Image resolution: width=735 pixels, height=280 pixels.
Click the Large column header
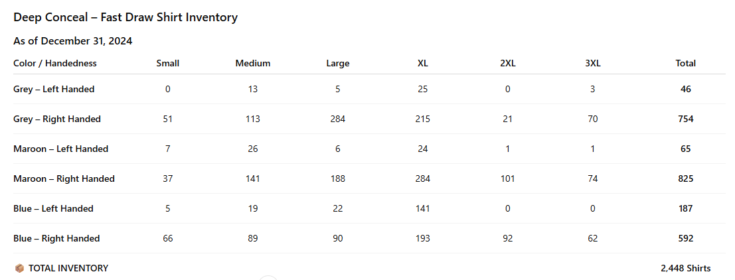coord(338,64)
